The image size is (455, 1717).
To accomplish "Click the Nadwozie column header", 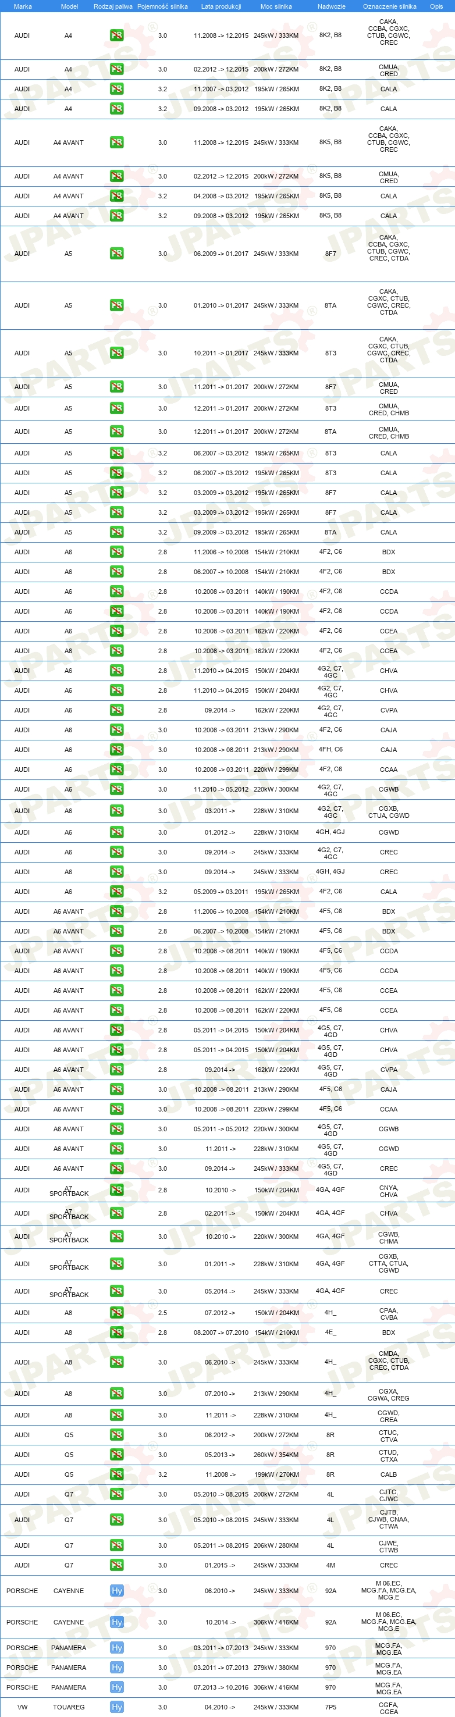I will coord(331,6).
